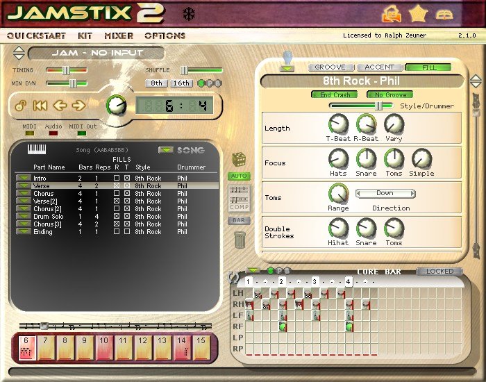Click the loop note transport icon
This screenshot has height=382, width=486.
click(21, 106)
